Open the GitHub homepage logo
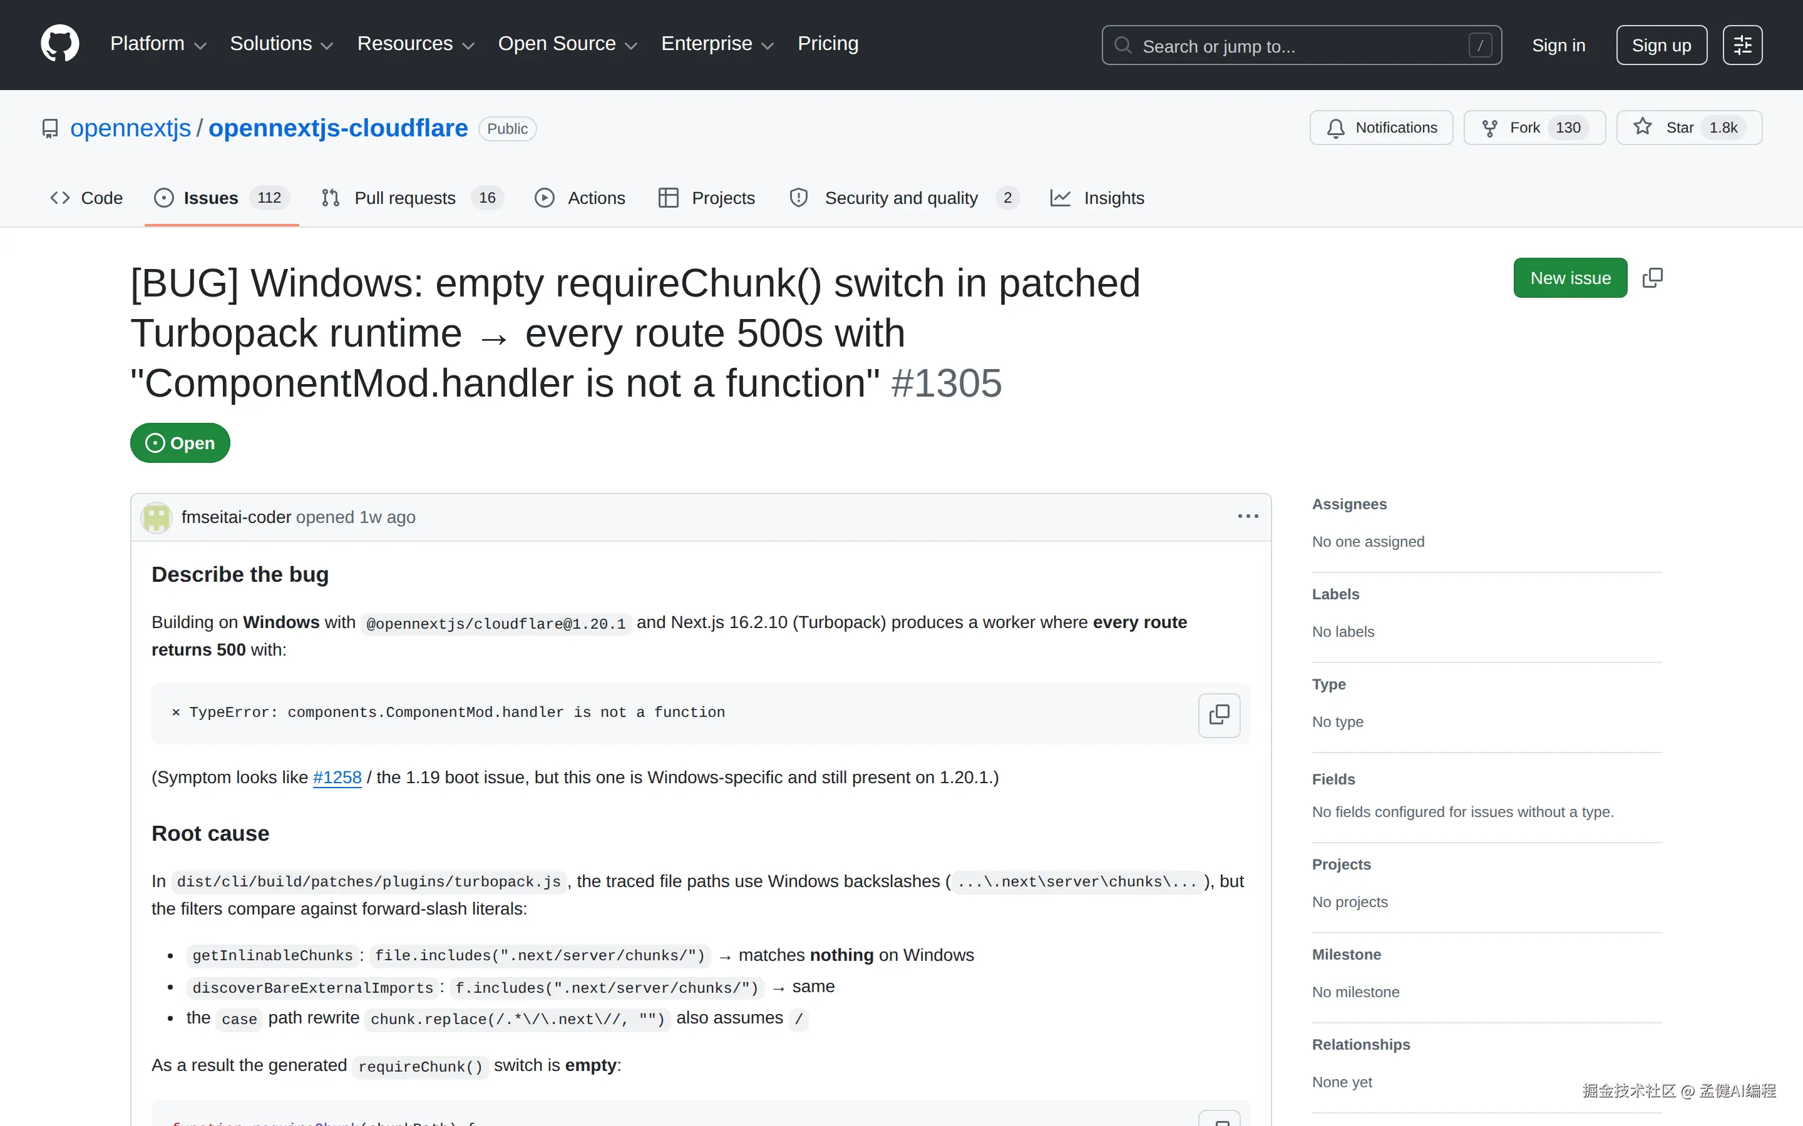The image size is (1803, 1126). (x=59, y=44)
